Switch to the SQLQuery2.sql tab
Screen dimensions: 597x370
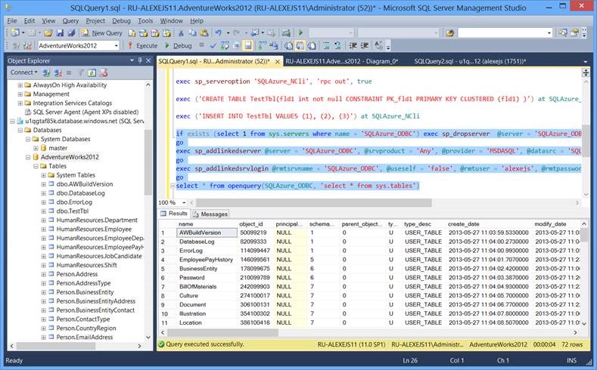click(470, 61)
